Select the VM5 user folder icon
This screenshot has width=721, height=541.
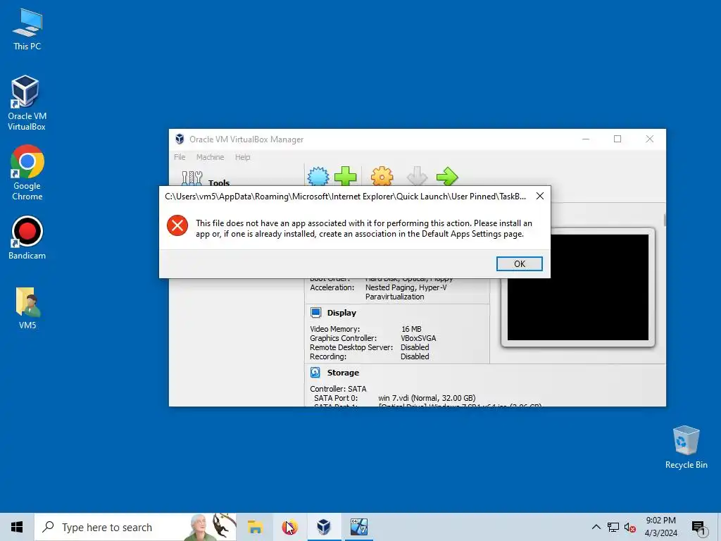(27, 309)
